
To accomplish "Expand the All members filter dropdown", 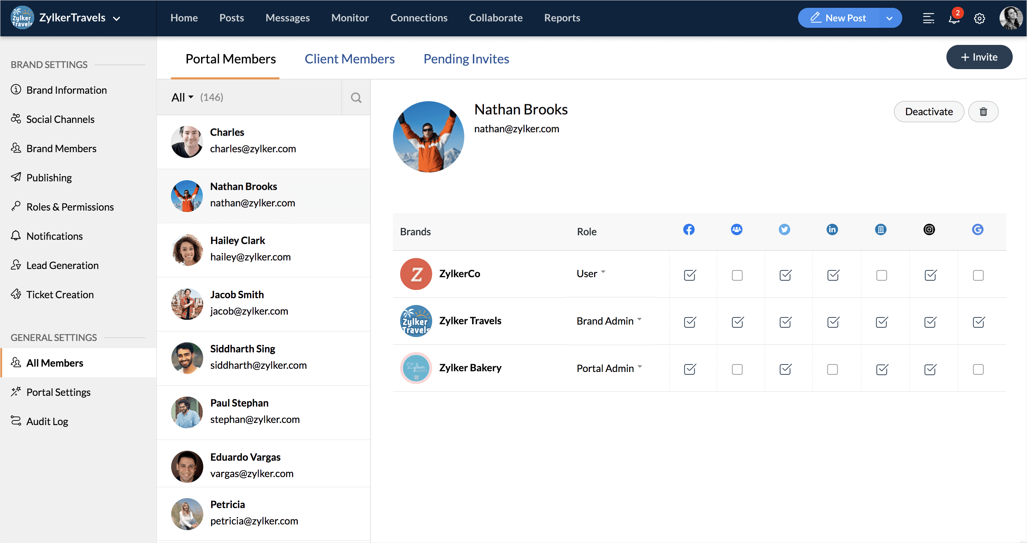I will 182,98.
